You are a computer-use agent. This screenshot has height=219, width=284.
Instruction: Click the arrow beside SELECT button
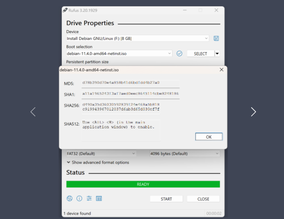click(217, 54)
